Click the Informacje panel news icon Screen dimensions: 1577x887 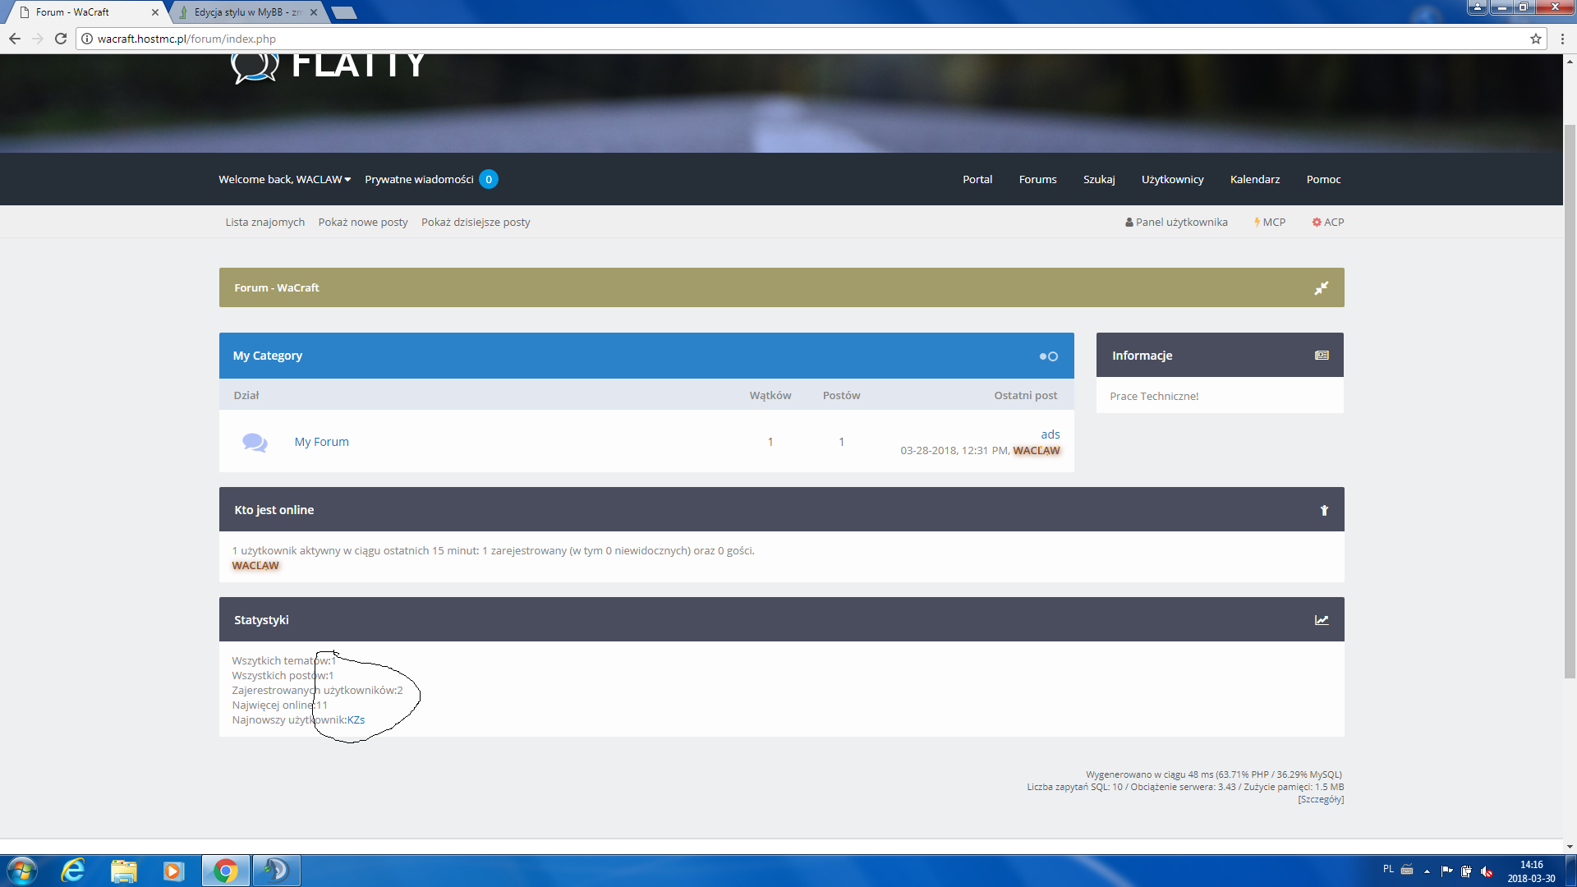[1322, 356]
